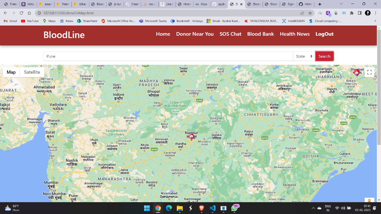
Task: Select the Map view type
Action: pyautogui.click(x=11, y=72)
